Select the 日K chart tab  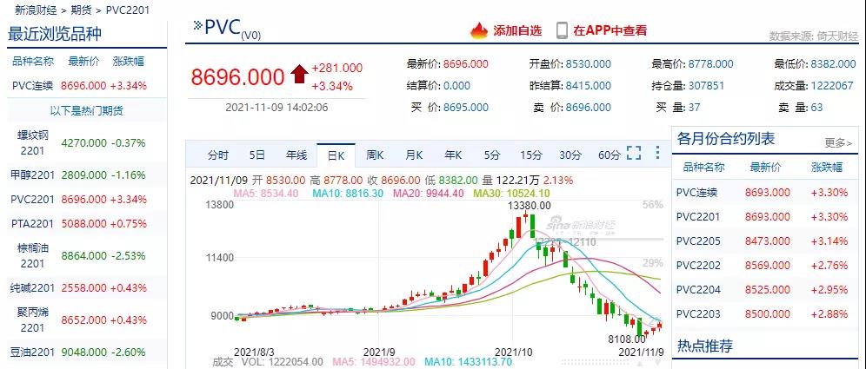point(336,156)
